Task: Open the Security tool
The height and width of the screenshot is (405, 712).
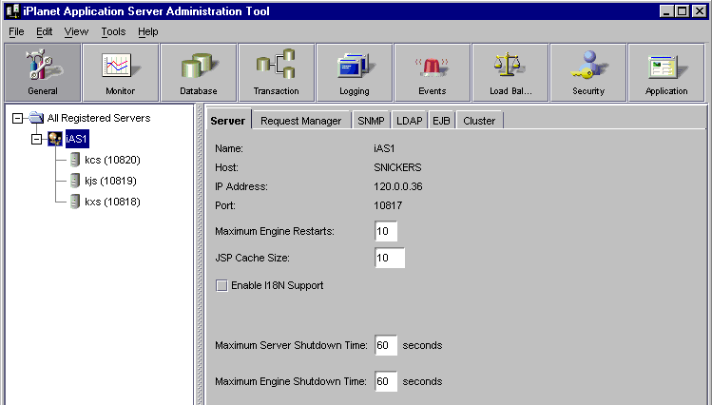Action: tap(588, 72)
